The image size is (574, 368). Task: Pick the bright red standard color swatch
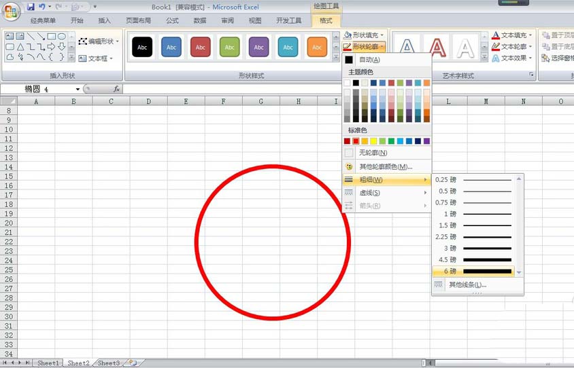(x=356, y=141)
